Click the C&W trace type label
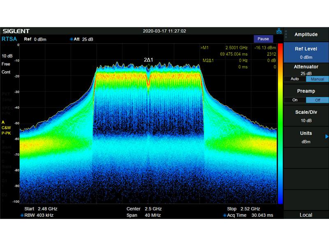The image size is (329, 246). (x=6, y=128)
